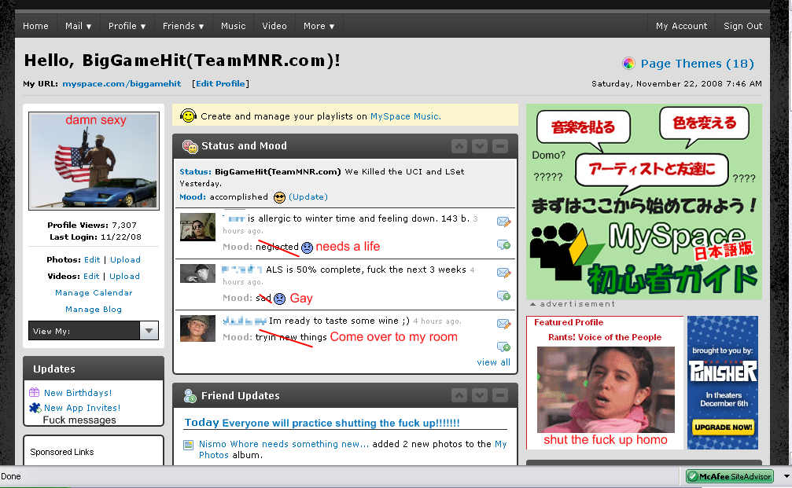This screenshot has height=488, width=792.
Task: Open avatar of friend with ALS status
Action: pyautogui.click(x=197, y=273)
